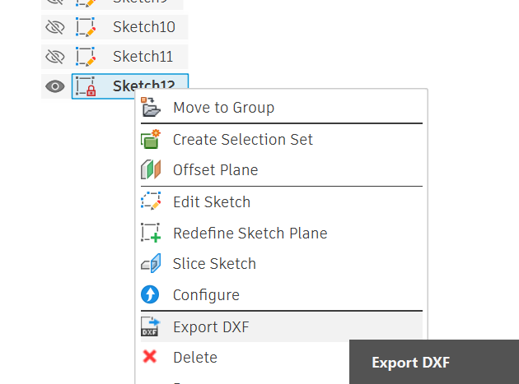
Task: Click the Edit Sketch pencil icon
Action: (151, 201)
